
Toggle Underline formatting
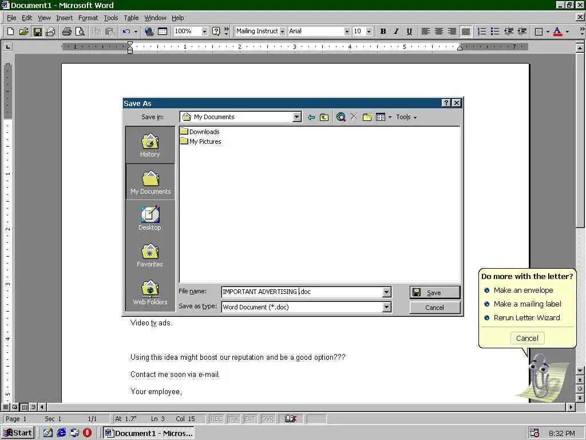pyautogui.click(x=409, y=32)
